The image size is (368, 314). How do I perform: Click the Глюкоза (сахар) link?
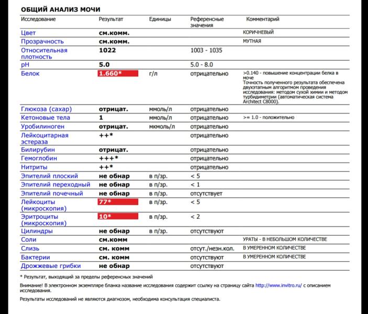click(x=46, y=109)
